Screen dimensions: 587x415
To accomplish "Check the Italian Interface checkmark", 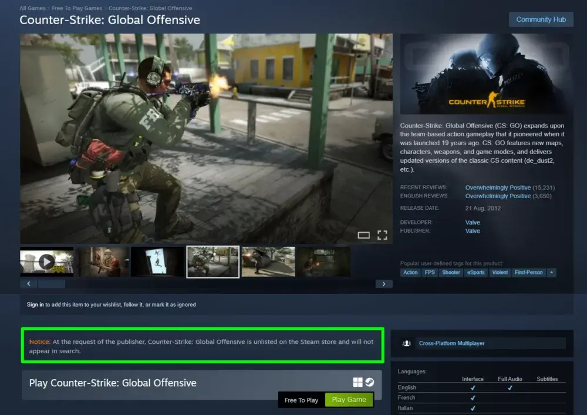I will [473, 407].
